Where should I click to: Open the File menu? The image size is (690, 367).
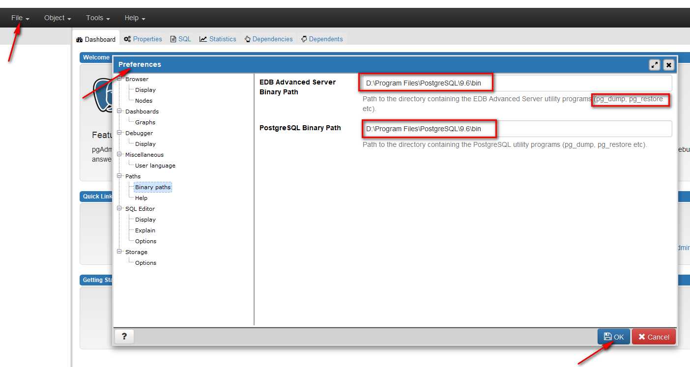(20, 18)
